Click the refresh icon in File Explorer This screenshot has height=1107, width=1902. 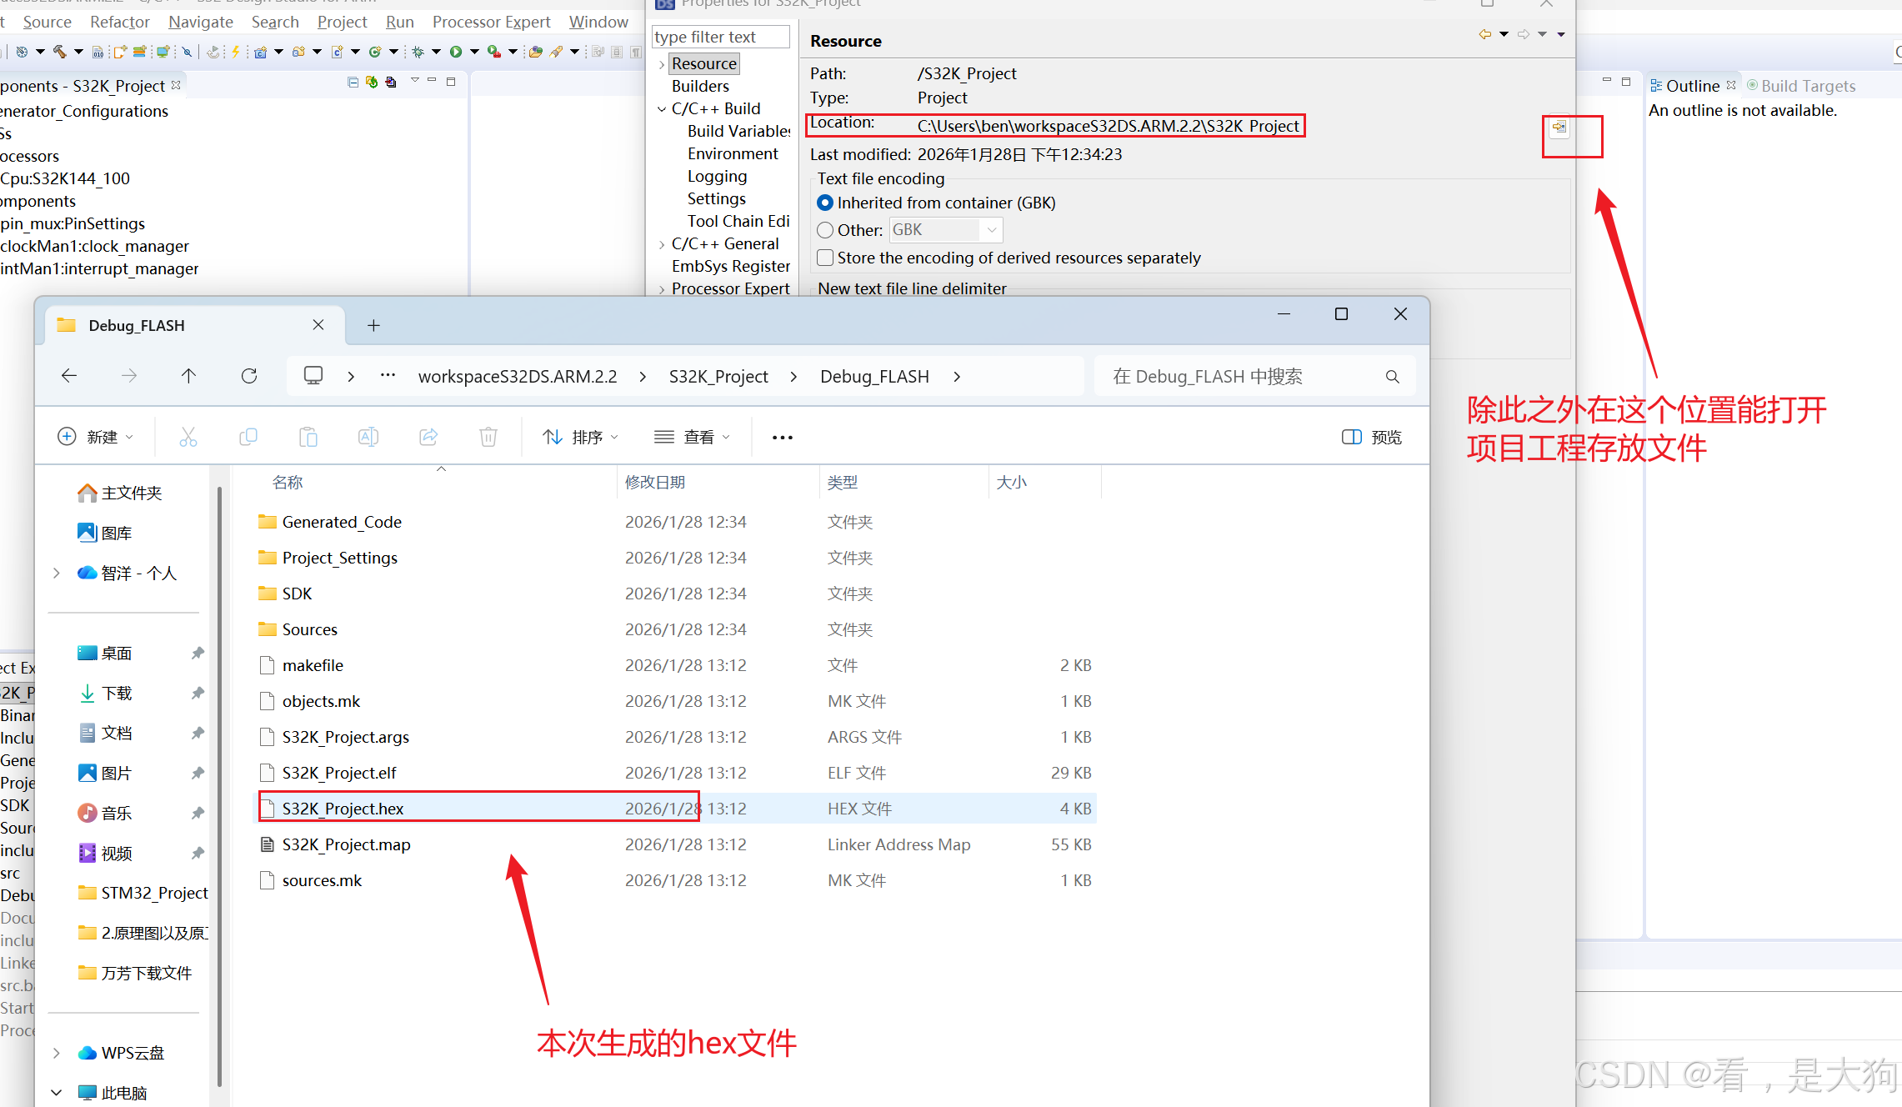249,376
